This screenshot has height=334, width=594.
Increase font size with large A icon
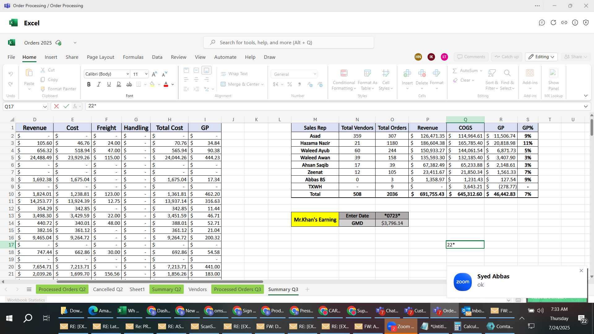tap(155, 74)
